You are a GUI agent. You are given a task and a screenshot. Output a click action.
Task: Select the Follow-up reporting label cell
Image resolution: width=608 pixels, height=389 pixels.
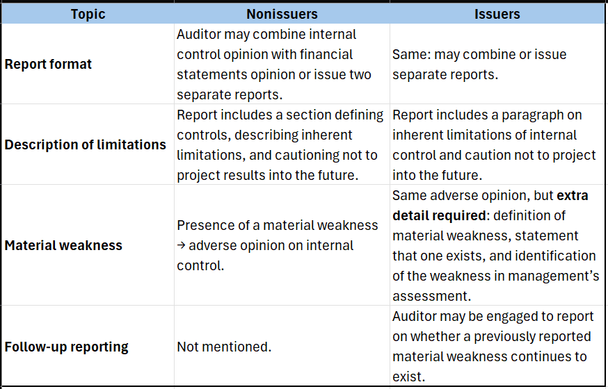pyautogui.click(x=67, y=347)
